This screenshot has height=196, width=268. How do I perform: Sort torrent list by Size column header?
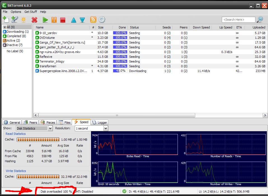101,27
